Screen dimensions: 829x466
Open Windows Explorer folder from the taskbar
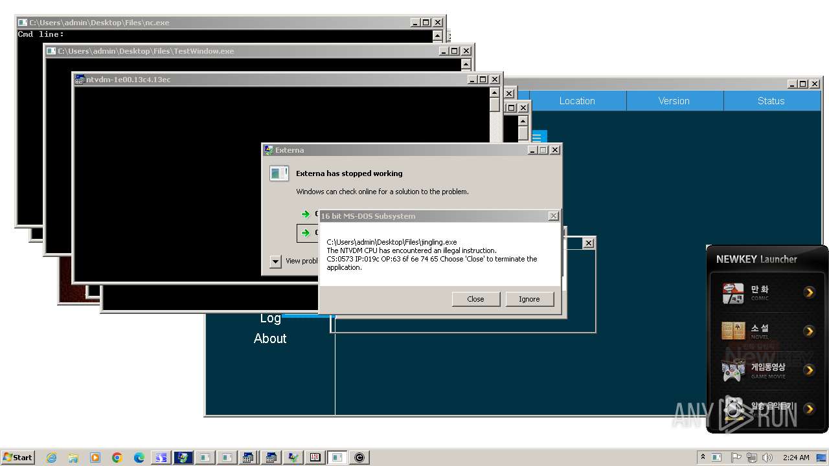(73, 458)
